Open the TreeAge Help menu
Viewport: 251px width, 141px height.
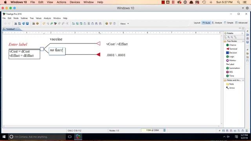[65, 18]
